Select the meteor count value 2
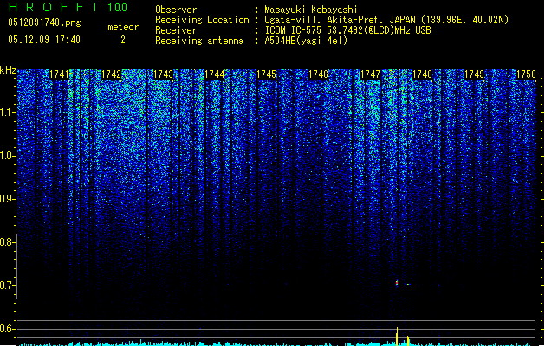Screen dimensions: 545x346 point(123,40)
